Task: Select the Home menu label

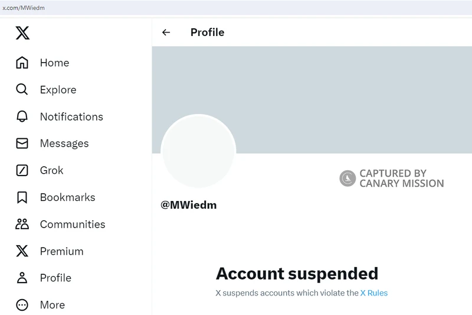Action: click(x=54, y=63)
